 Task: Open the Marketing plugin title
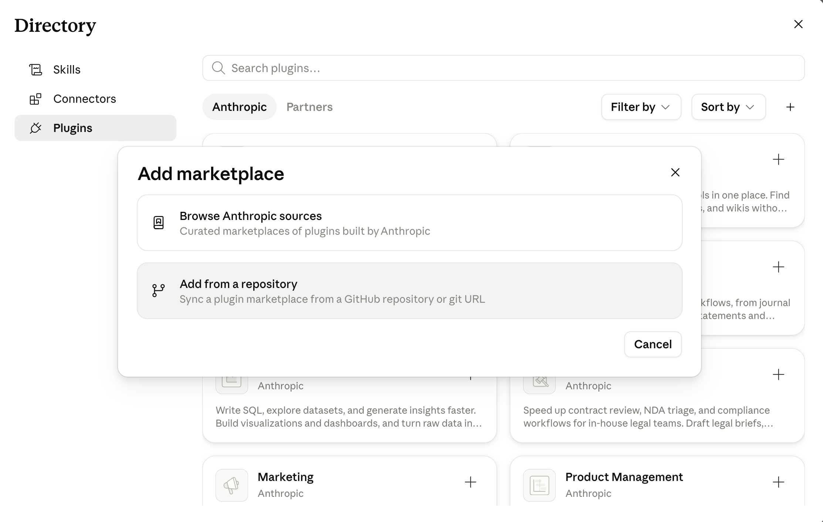point(285,477)
